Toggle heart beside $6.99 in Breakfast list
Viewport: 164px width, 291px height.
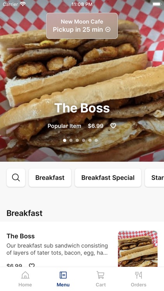(32, 265)
